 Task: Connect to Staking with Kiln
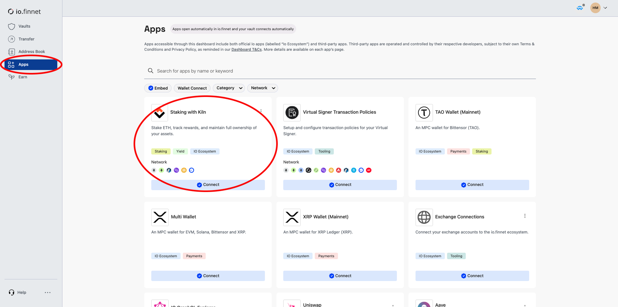(x=208, y=185)
